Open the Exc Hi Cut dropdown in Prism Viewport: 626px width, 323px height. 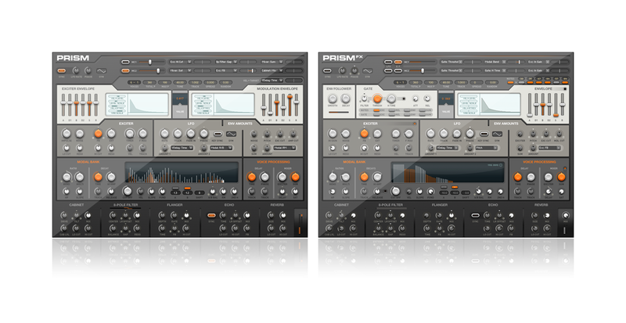pyautogui.click(x=181, y=62)
